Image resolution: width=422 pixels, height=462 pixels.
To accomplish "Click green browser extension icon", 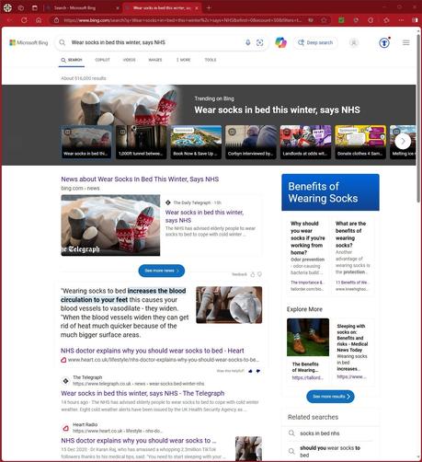I will 341,20.
